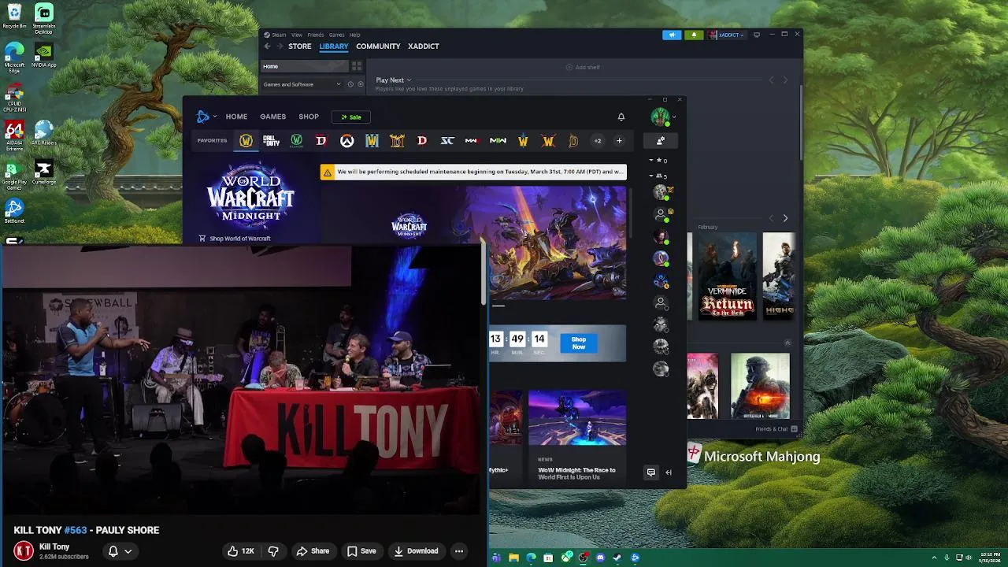Open notification options dropdown for Kill Tony channel

click(120, 551)
